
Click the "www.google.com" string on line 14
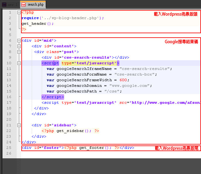pos(129,86)
